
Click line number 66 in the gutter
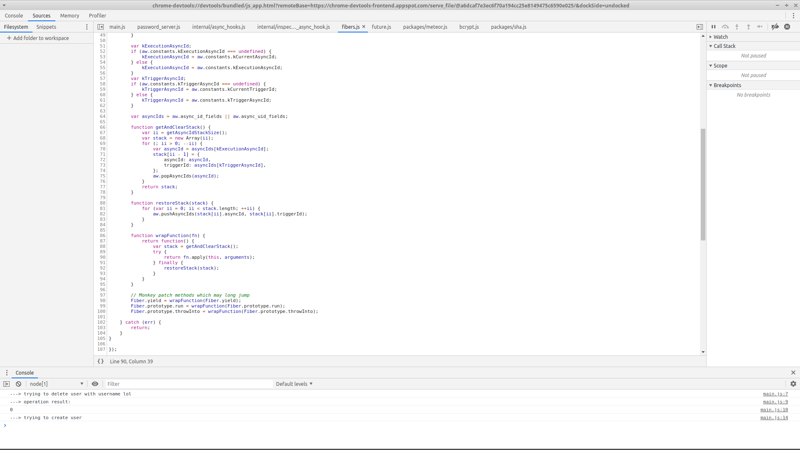pos(102,127)
